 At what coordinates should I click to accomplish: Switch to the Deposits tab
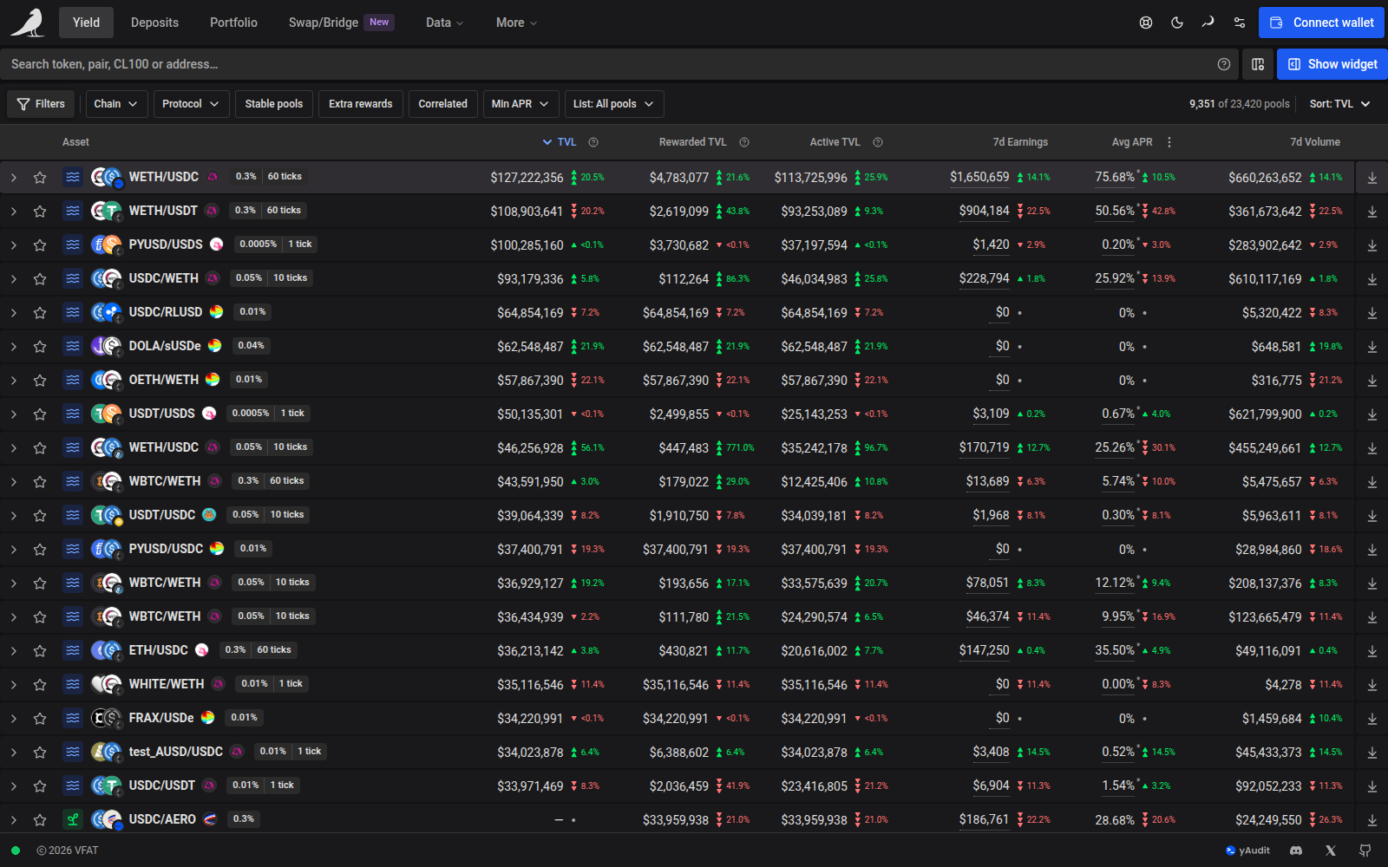(x=154, y=23)
